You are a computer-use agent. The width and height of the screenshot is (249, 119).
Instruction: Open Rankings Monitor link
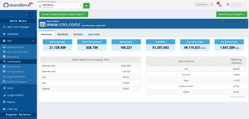16,47
